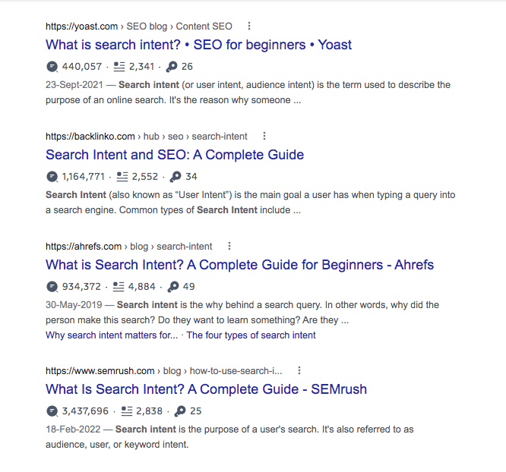This screenshot has height=472, width=506.
Task: Open the Yoast 'What is search intent?' result
Action: (198, 45)
